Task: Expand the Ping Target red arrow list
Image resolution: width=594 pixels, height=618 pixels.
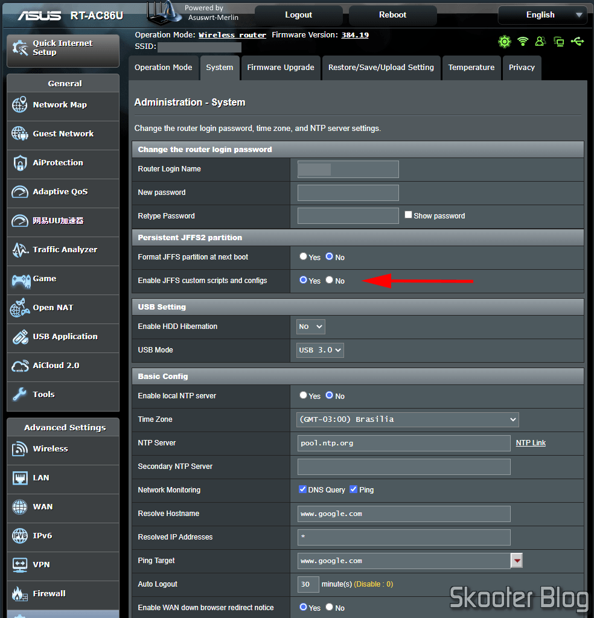Action: click(x=516, y=561)
